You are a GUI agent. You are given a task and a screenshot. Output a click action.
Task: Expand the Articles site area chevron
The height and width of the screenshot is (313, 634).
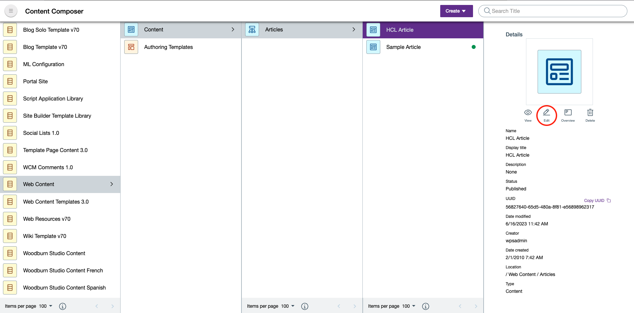point(354,29)
